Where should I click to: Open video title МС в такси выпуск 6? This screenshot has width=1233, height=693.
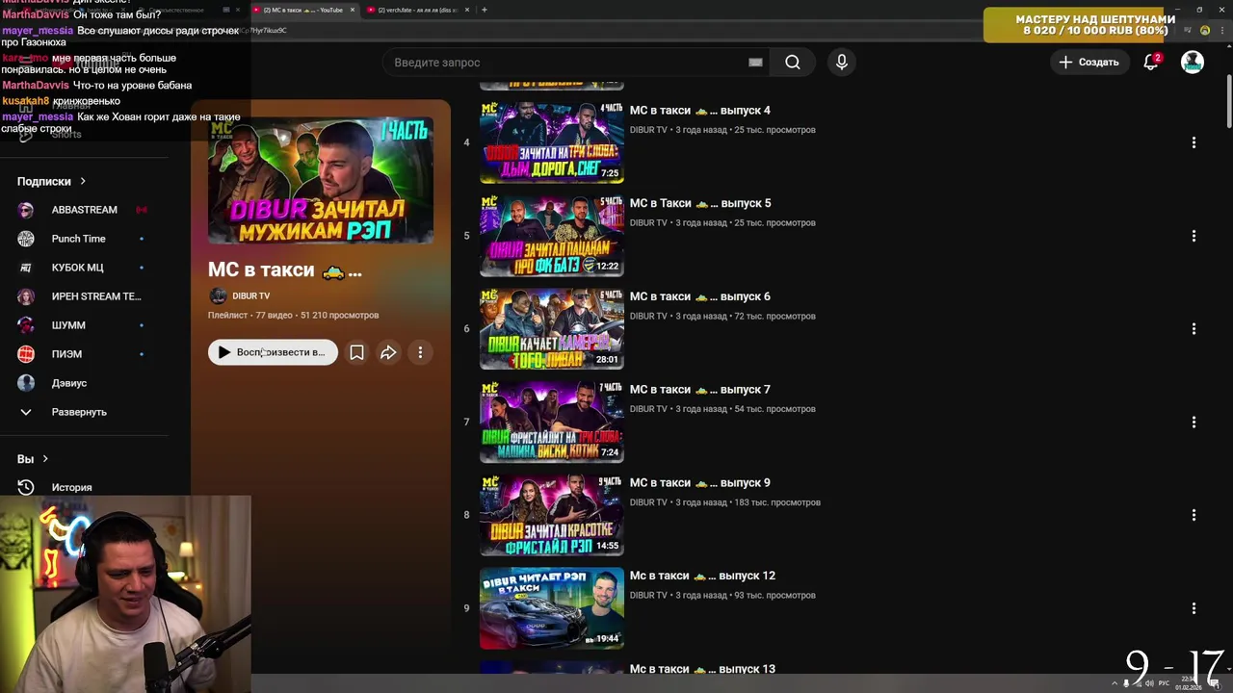point(700,296)
